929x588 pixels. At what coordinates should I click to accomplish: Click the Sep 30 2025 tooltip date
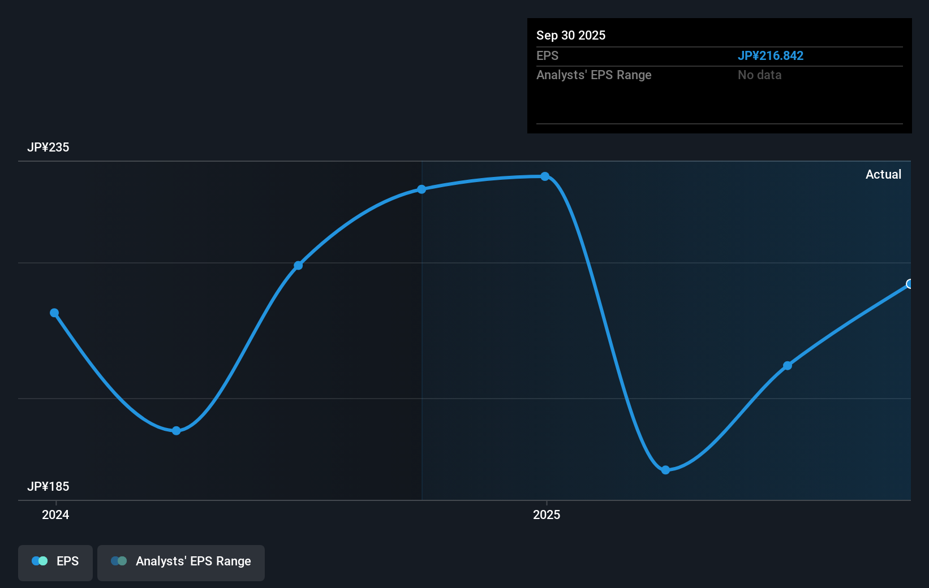tap(571, 35)
